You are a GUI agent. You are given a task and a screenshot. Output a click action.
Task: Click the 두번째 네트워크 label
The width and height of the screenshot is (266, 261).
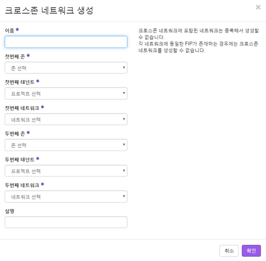click(x=22, y=185)
